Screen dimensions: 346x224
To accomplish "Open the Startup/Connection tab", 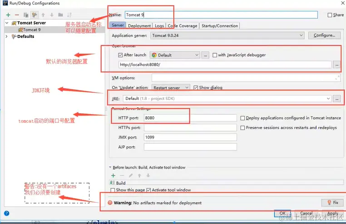I will click(220, 25).
